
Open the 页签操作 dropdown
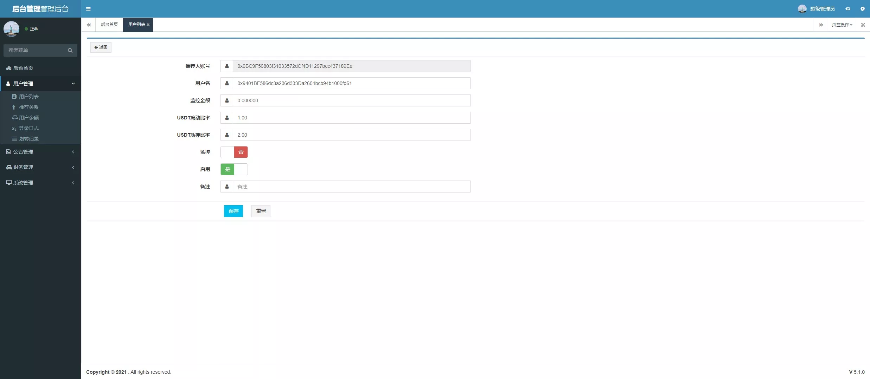click(x=842, y=25)
